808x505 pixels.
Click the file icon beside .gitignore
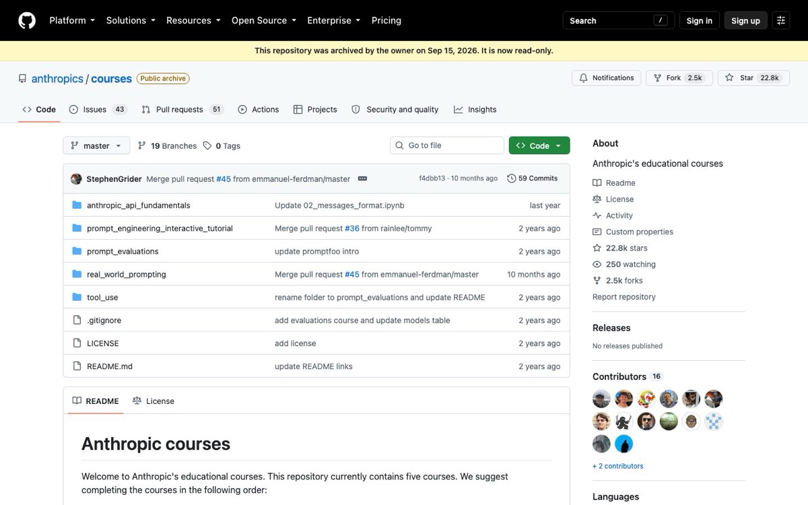(x=77, y=320)
